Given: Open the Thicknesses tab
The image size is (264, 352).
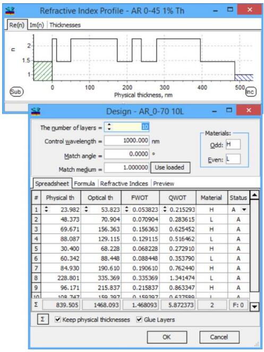Looking at the screenshot, I should pyautogui.click(x=65, y=25).
